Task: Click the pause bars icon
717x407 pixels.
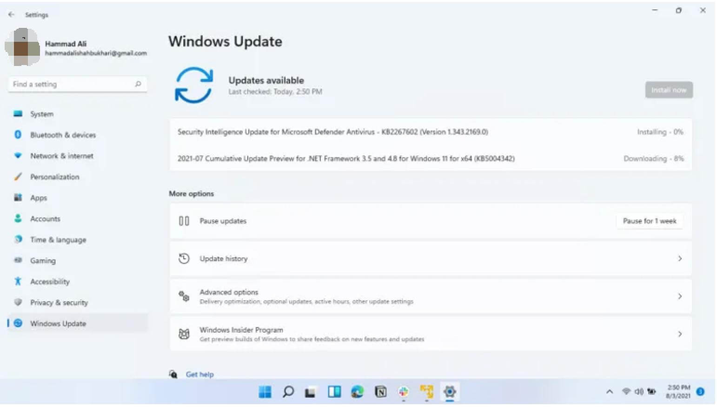Action: 184,221
